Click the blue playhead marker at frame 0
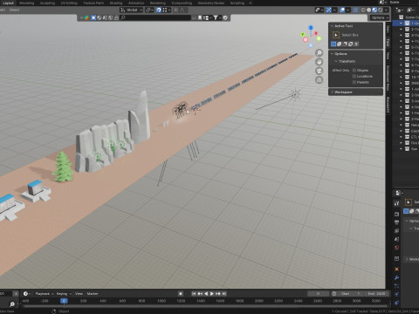Image resolution: width=419 pixels, height=314 pixels. pyautogui.click(x=64, y=301)
